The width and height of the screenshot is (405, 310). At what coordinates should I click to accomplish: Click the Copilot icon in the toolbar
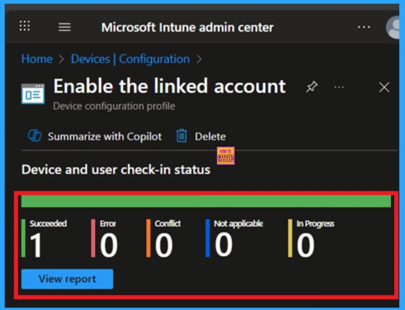click(34, 136)
